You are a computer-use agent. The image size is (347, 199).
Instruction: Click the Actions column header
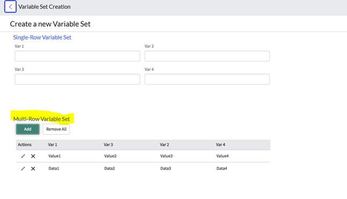pos(25,145)
